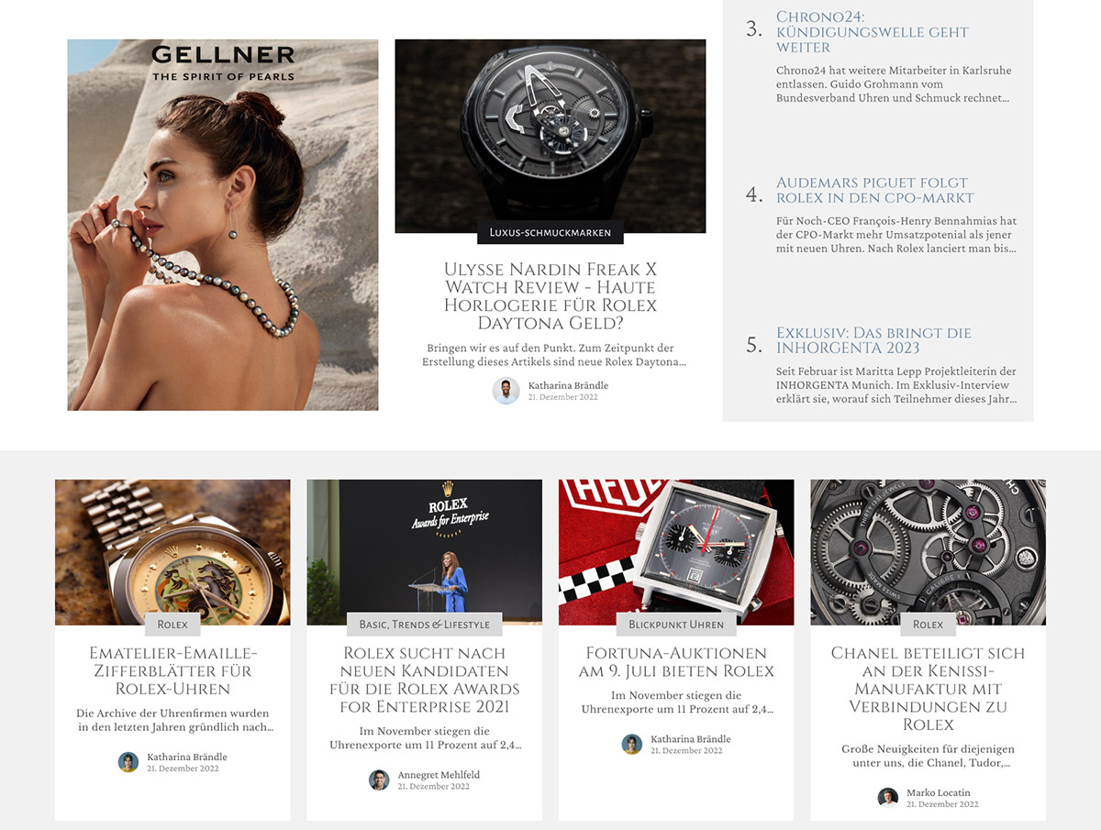Select the Basic, Trends & Lifestyle category tag

pyautogui.click(x=424, y=625)
